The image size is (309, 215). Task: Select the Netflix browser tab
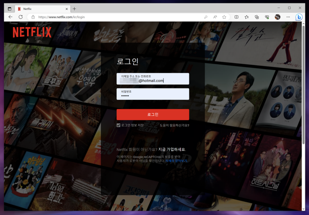click(43, 9)
